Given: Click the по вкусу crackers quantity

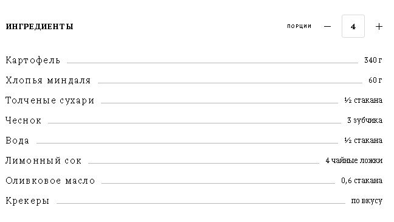Looking at the screenshot, I should coord(367,201).
